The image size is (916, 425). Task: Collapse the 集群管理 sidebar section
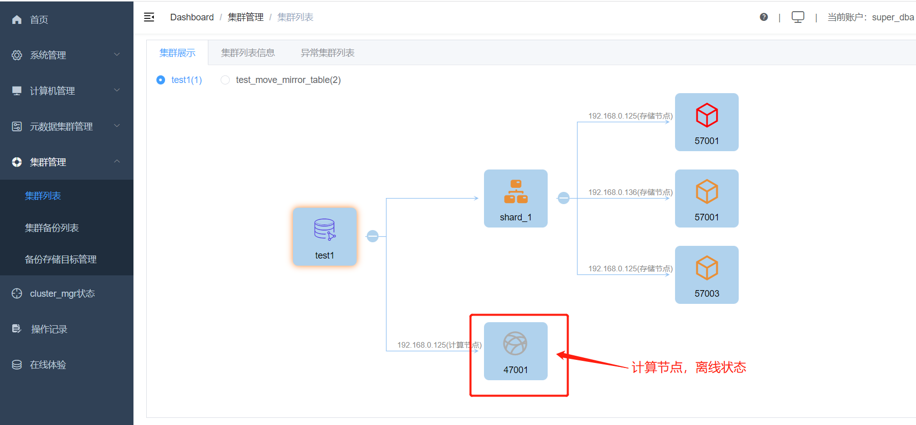tap(66, 162)
